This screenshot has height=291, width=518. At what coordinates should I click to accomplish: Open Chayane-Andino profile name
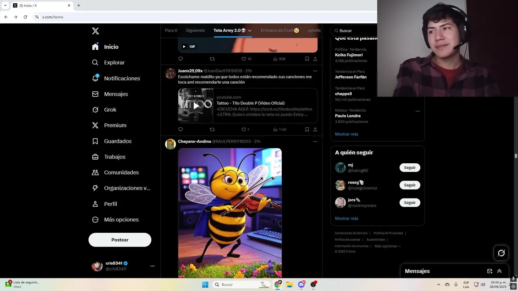coord(195,141)
